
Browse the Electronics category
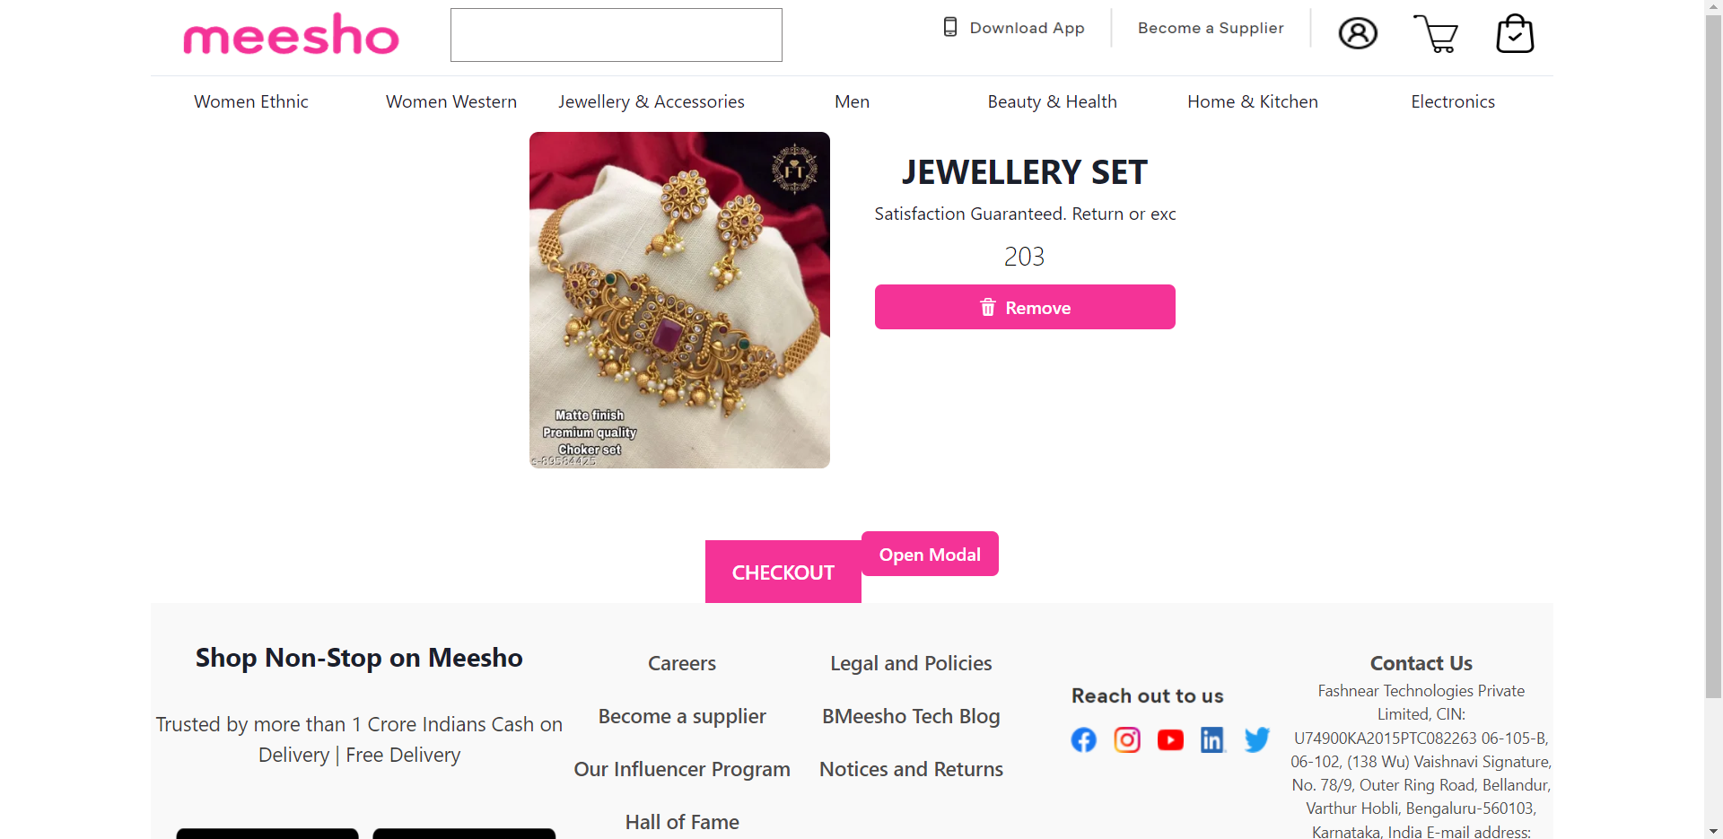click(1452, 101)
